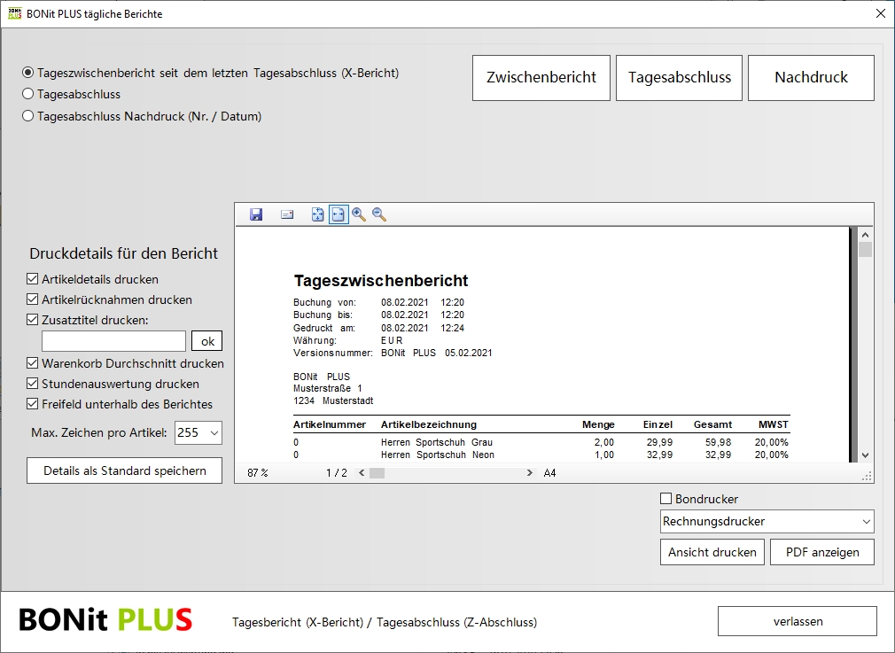The width and height of the screenshot is (895, 653).
Task: Click the large Zwischenbericht button
Action: click(541, 78)
